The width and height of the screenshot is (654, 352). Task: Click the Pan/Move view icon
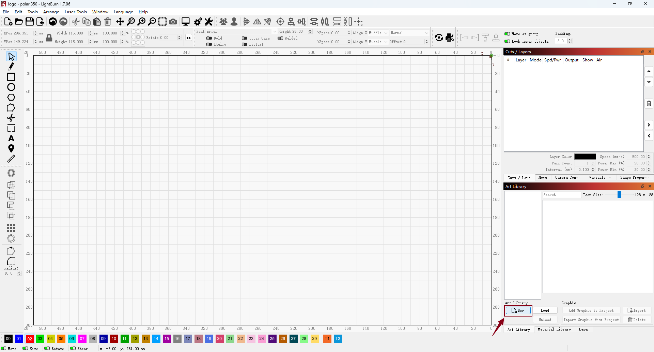pyautogui.click(x=120, y=21)
